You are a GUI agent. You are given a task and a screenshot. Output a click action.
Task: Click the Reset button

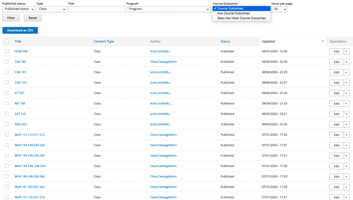pos(33,18)
